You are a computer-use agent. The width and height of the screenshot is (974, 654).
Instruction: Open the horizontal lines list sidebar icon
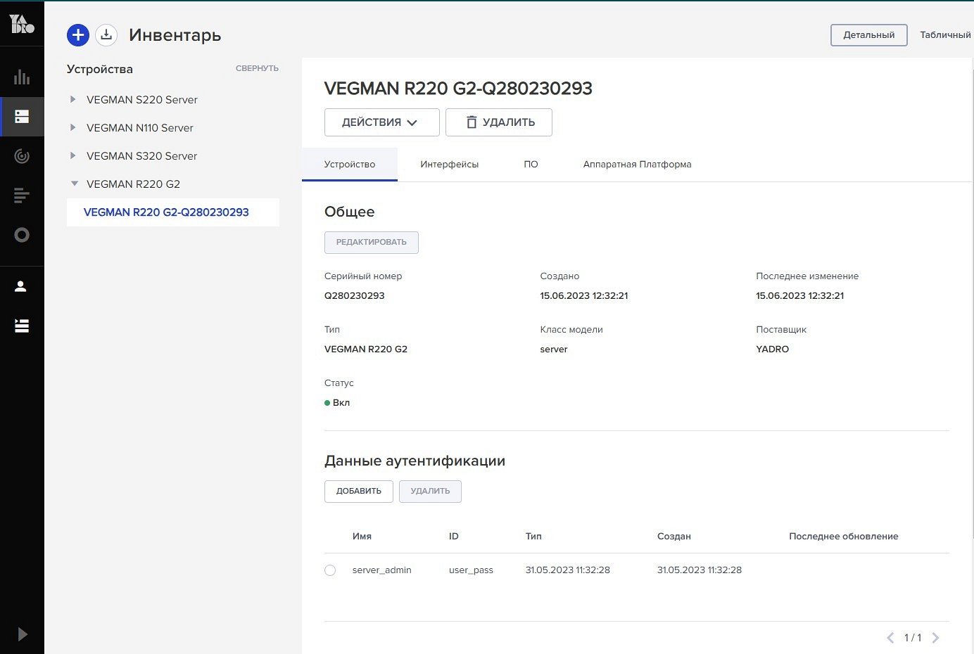pos(22,195)
